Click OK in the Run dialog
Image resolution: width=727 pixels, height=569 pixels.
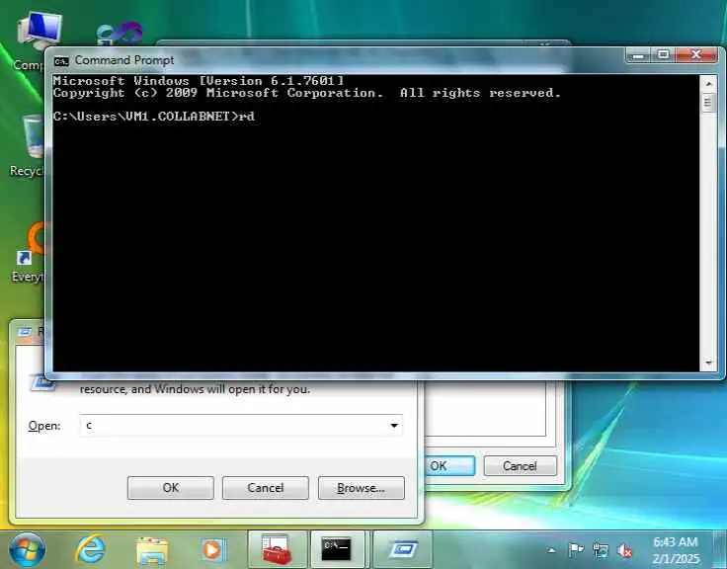(x=171, y=488)
